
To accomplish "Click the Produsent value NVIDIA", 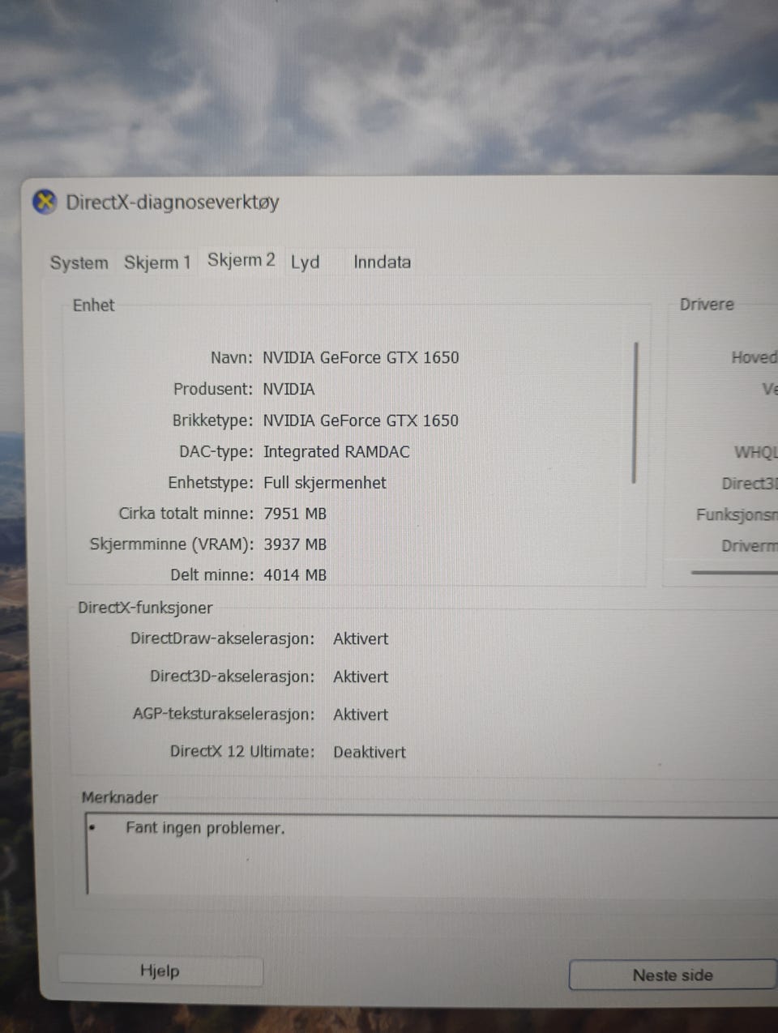I will 289,389.
